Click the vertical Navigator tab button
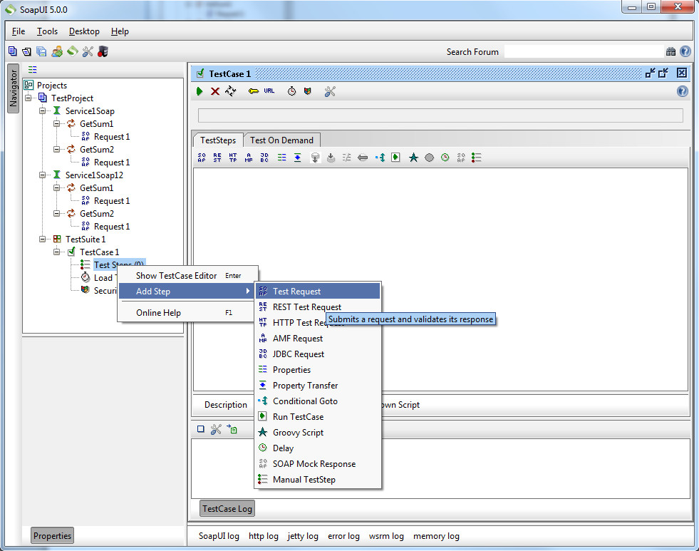Viewport: 699px width, 551px height. [14, 88]
